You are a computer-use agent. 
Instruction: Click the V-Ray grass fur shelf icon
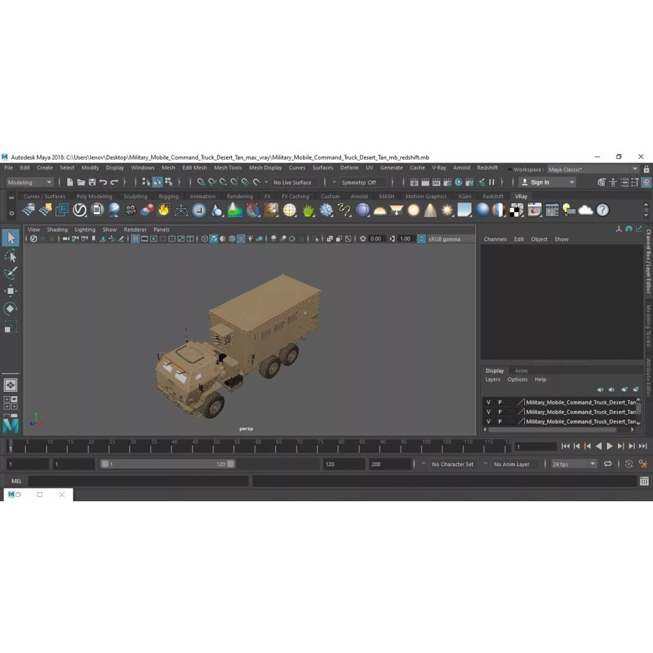pos(308,210)
